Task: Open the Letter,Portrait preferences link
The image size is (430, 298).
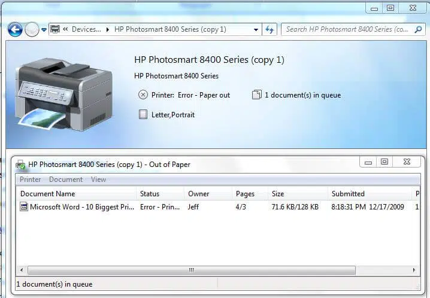Action: [173, 115]
